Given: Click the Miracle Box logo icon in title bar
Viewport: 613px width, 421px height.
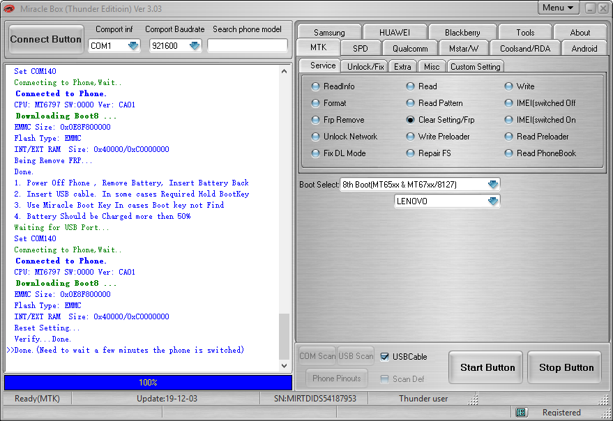Looking at the screenshot, I should pyautogui.click(x=8, y=8).
